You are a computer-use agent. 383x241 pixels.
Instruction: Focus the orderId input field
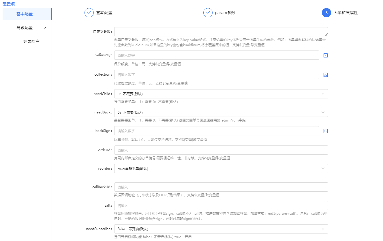221,150
